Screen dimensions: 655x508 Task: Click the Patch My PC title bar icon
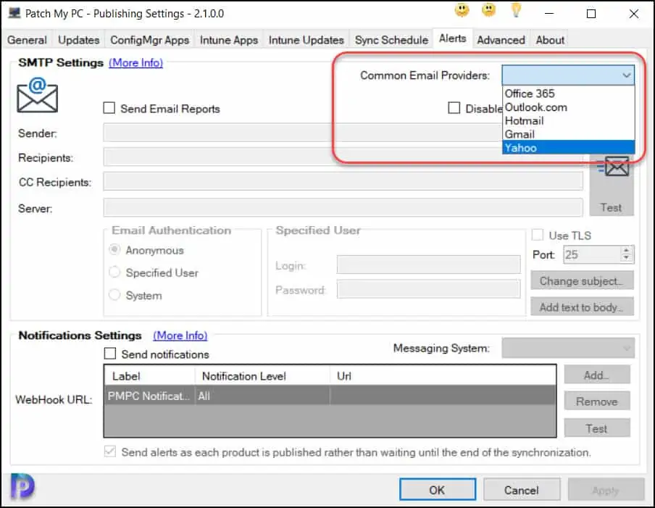[14, 13]
